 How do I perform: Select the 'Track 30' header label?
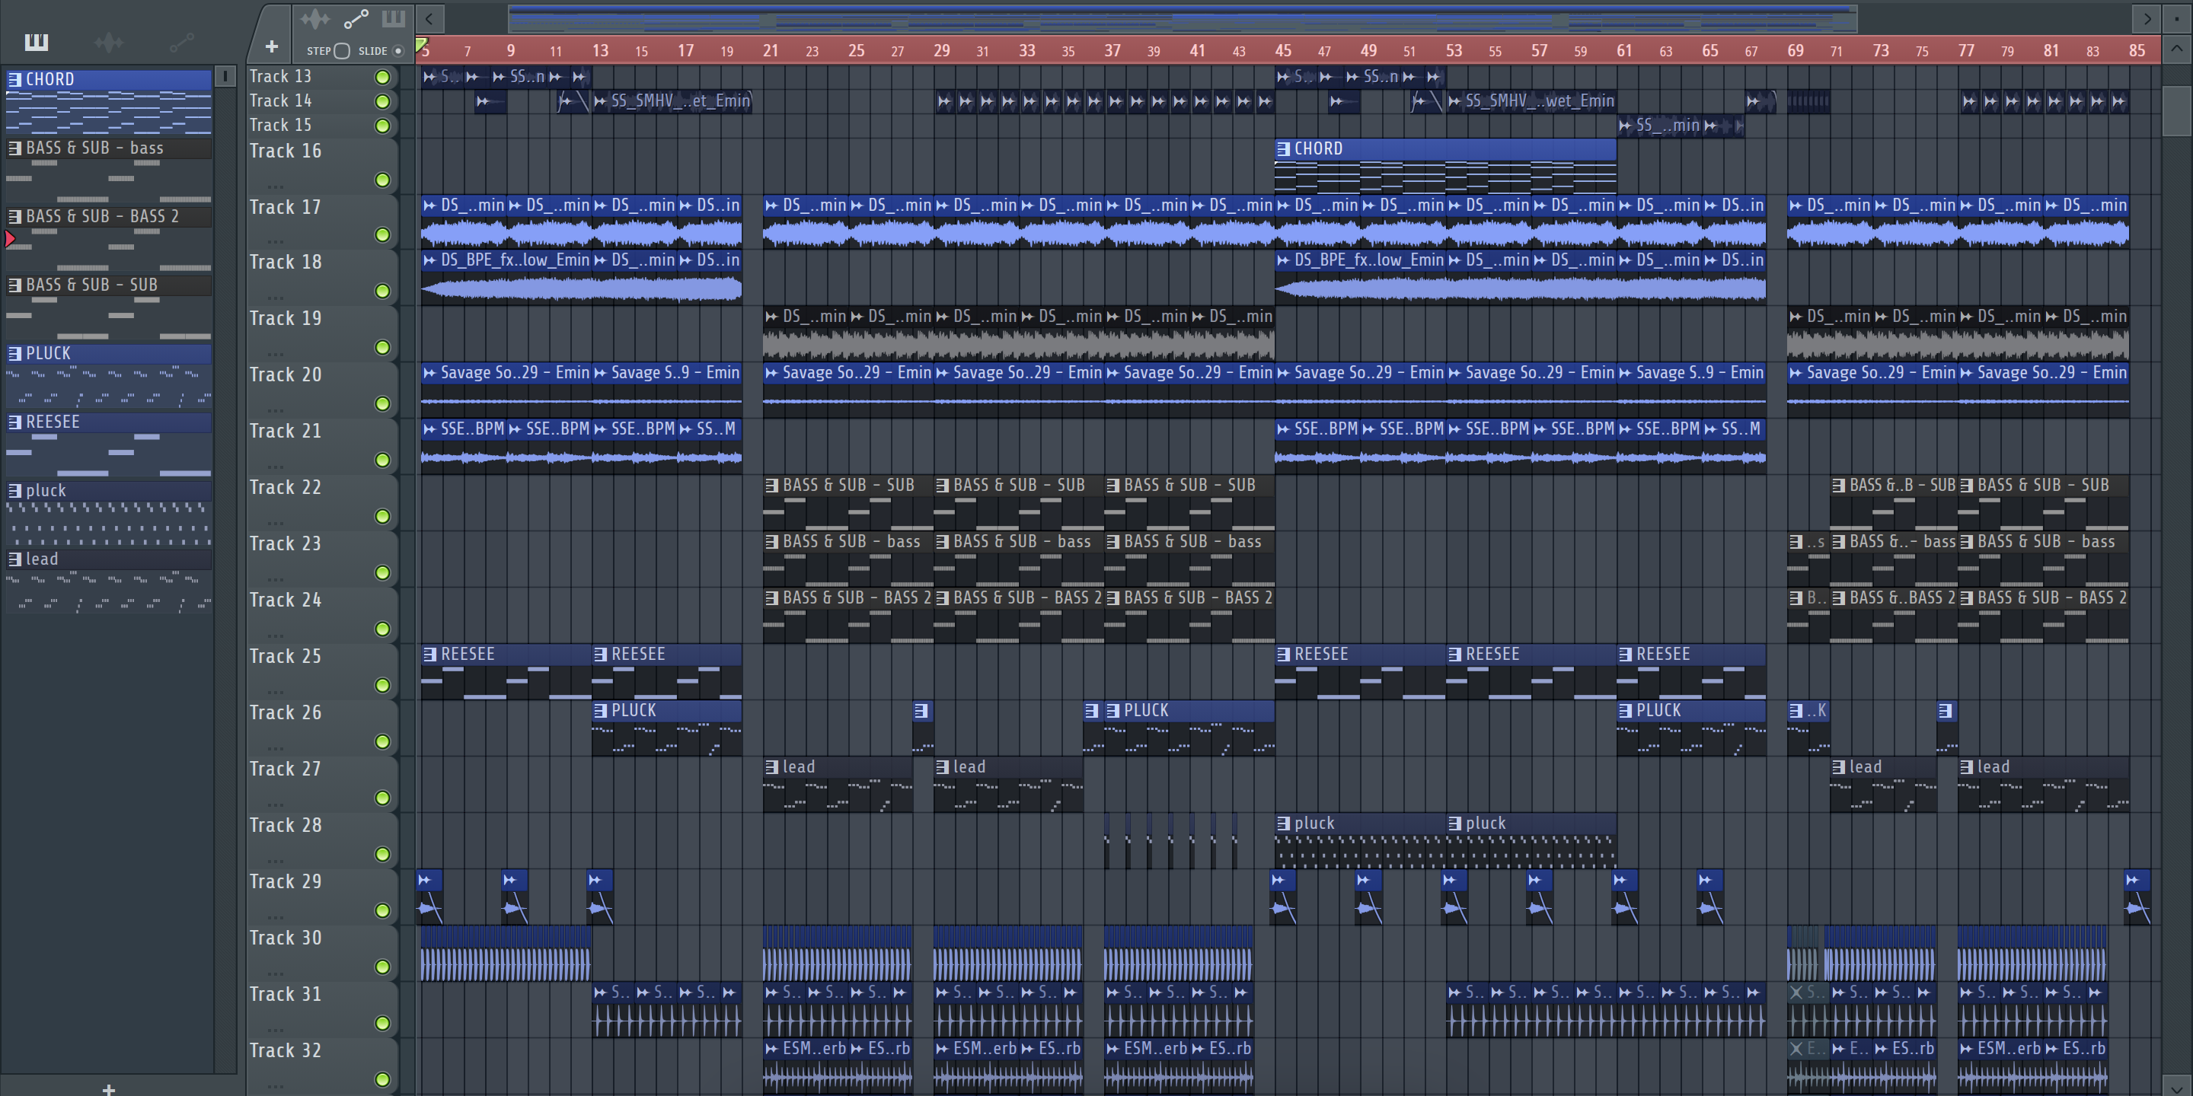click(286, 938)
